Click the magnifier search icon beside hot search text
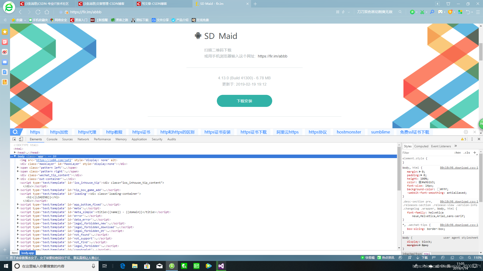The height and width of the screenshot is (271, 483). click(x=400, y=12)
